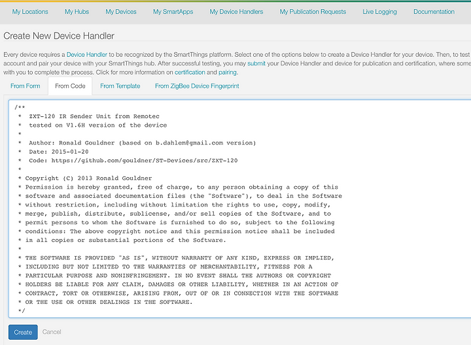The width and height of the screenshot is (471, 345).
Task: Click the 'Create New Device Handler' heading
Action: click(x=59, y=36)
